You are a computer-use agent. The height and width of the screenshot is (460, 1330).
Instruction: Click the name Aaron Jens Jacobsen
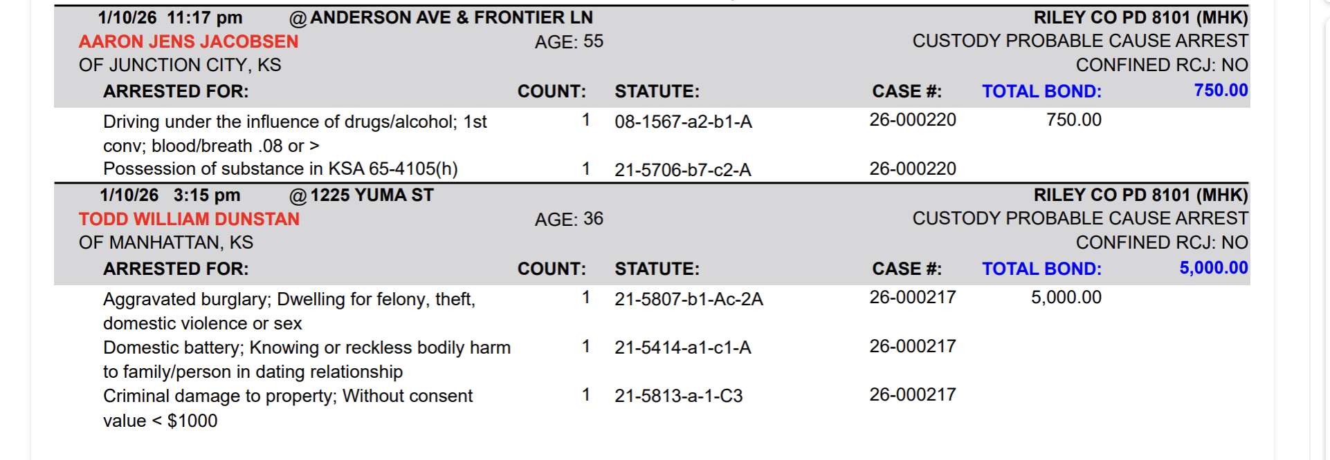(188, 41)
